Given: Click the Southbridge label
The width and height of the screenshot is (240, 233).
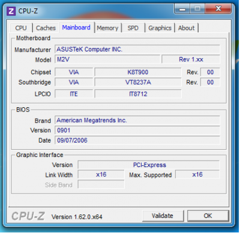Looking at the screenshot, I should [35, 82].
